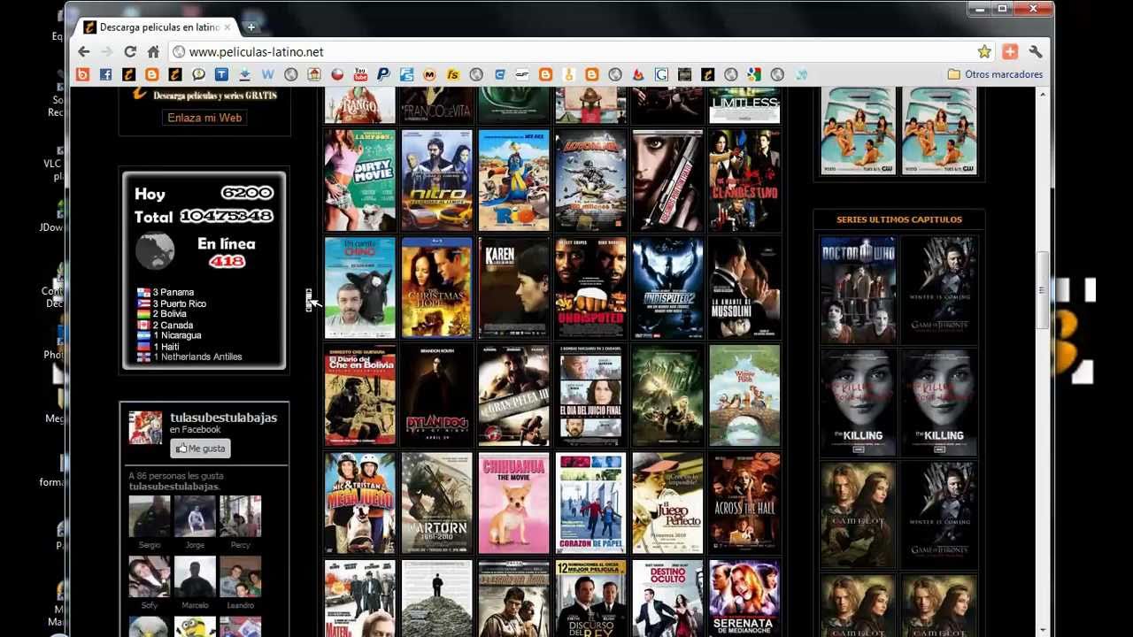Open the Facebook bookmark icon

pos(105,74)
